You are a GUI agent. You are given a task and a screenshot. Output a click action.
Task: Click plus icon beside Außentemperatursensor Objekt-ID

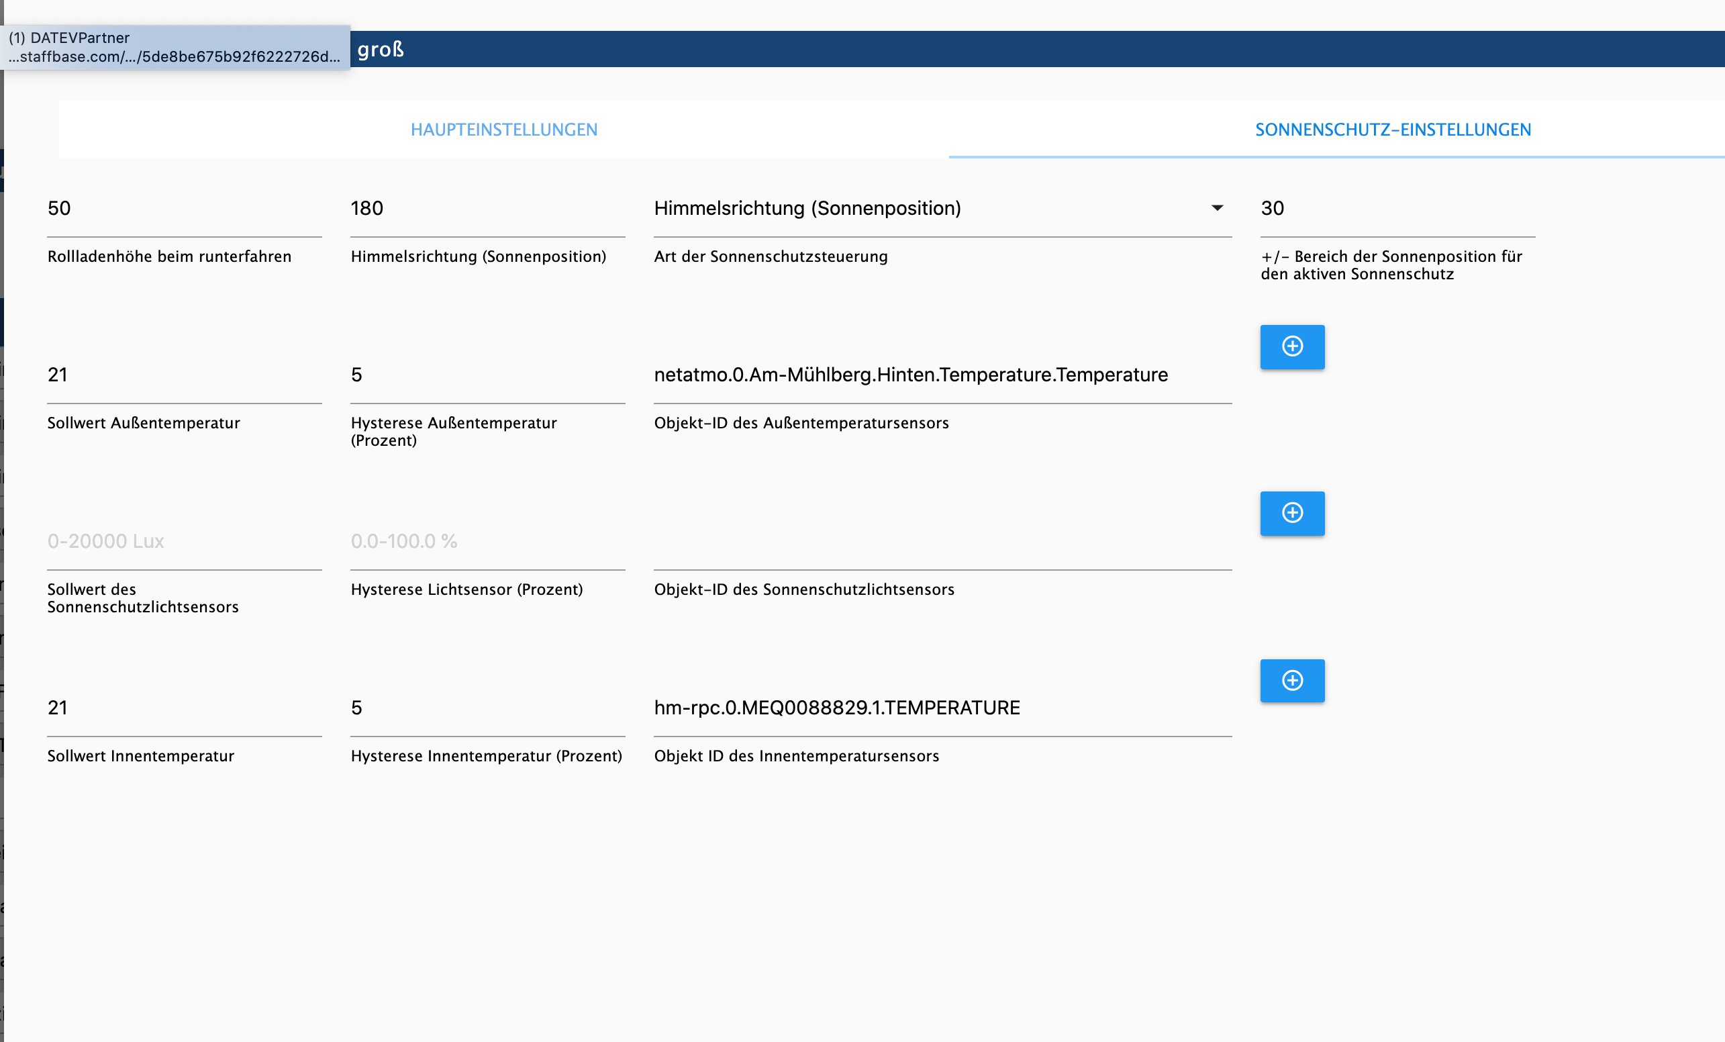pos(1292,346)
